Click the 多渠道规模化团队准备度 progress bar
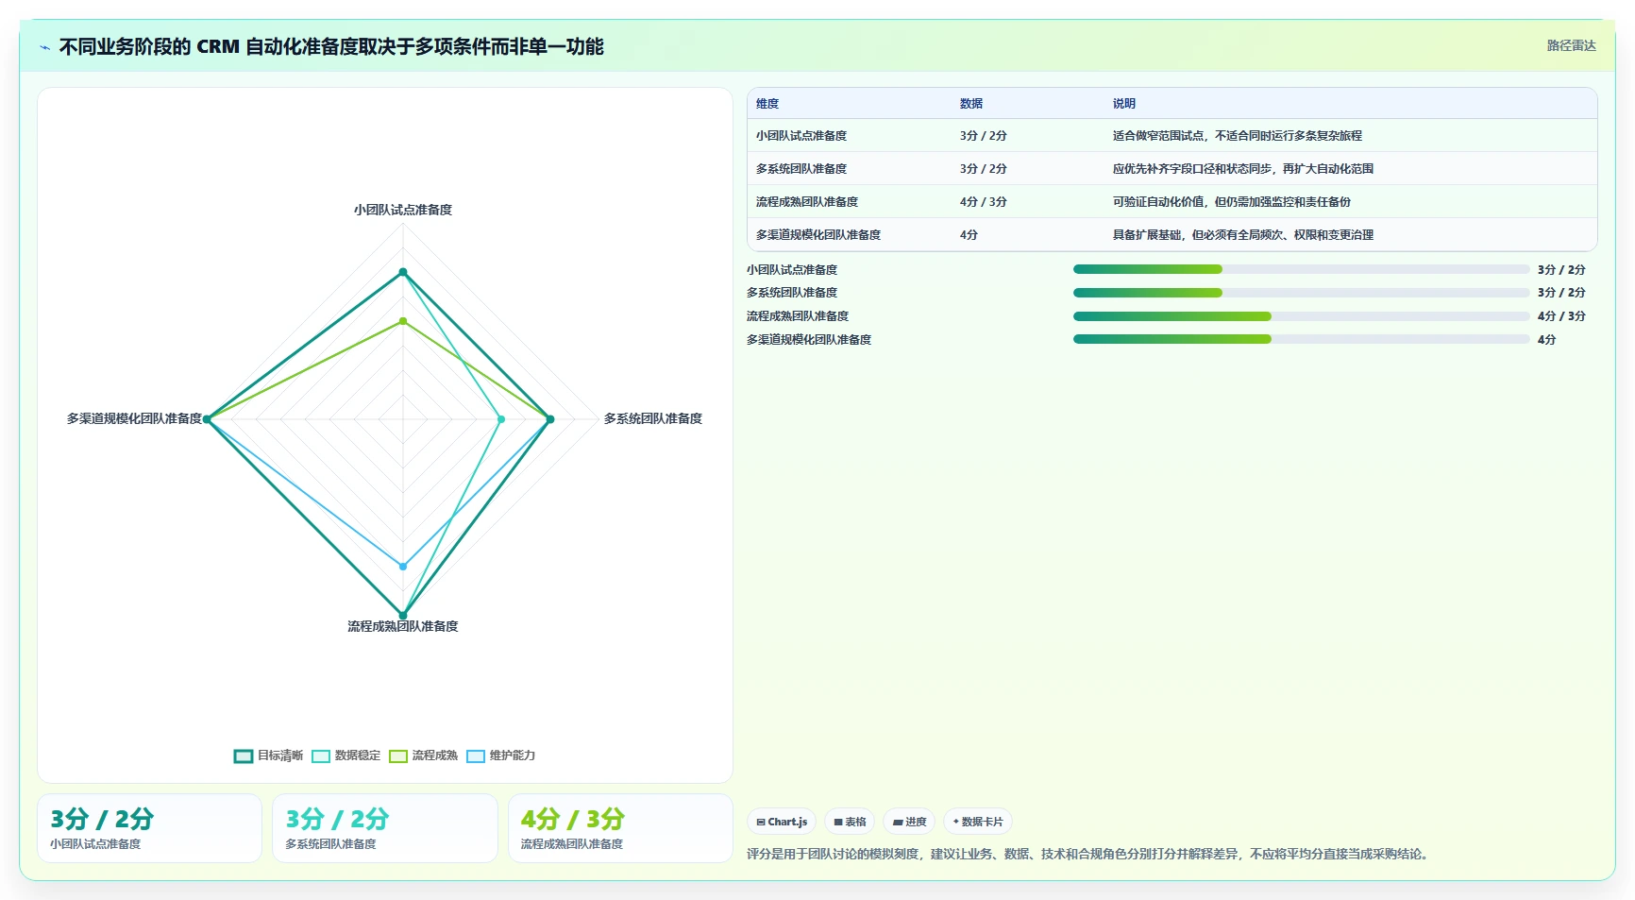 (x=1301, y=339)
